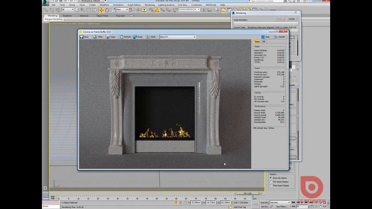Toggle the Percent Snap icon
Viewport: 372px width, 209px height.
163,10
